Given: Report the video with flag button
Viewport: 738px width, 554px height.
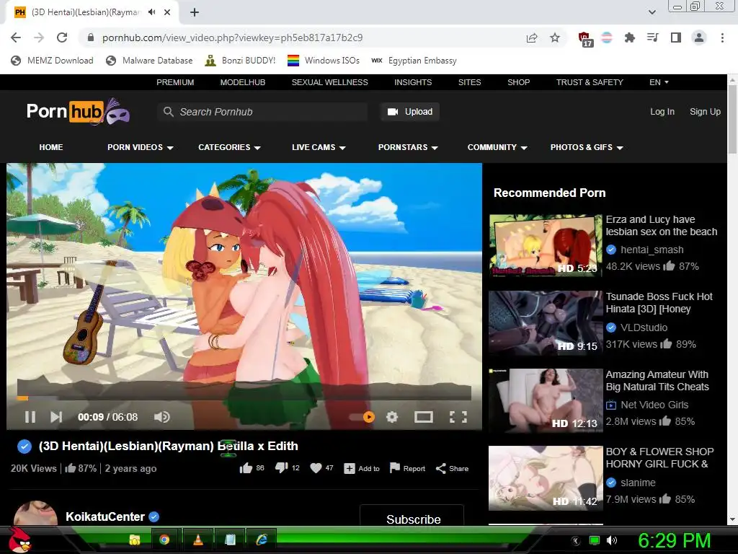Looking at the screenshot, I should click(408, 468).
